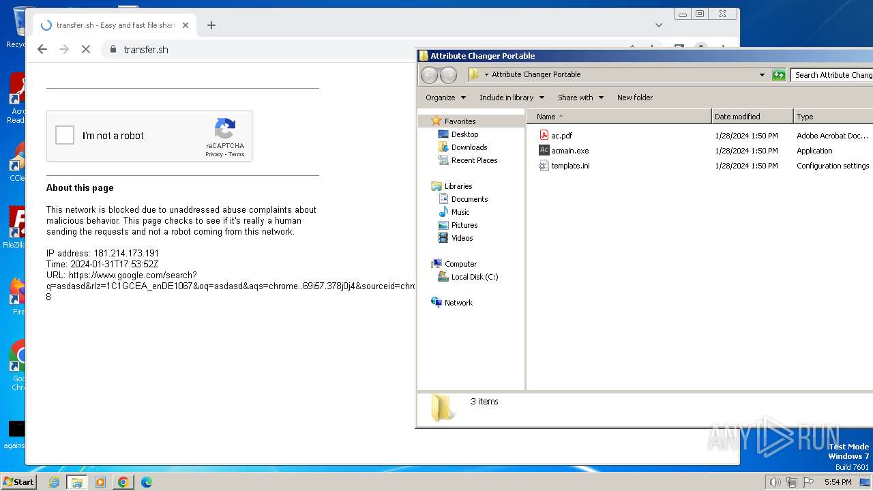This screenshot has width=873, height=491.
Task: Open the Organize menu in Explorer
Action: pyautogui.click(x=446, y=98)
